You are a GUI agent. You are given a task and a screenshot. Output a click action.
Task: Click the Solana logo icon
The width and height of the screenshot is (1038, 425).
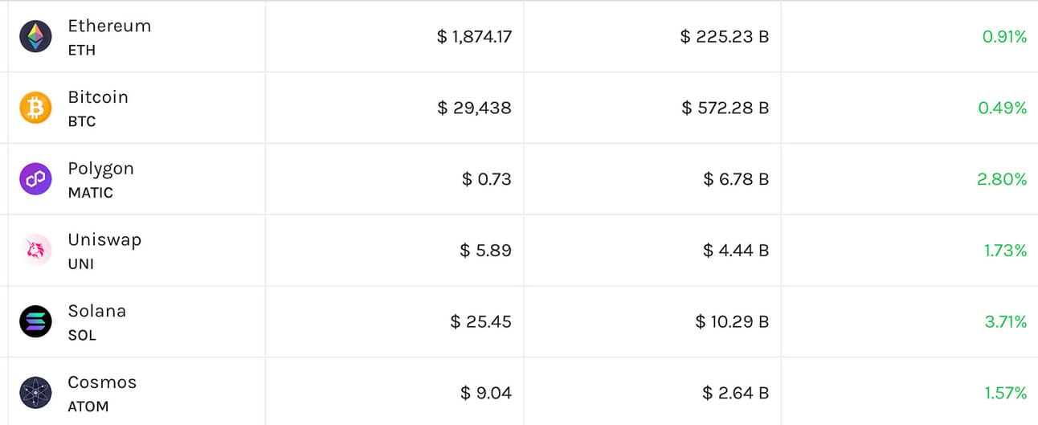point(35,321)
